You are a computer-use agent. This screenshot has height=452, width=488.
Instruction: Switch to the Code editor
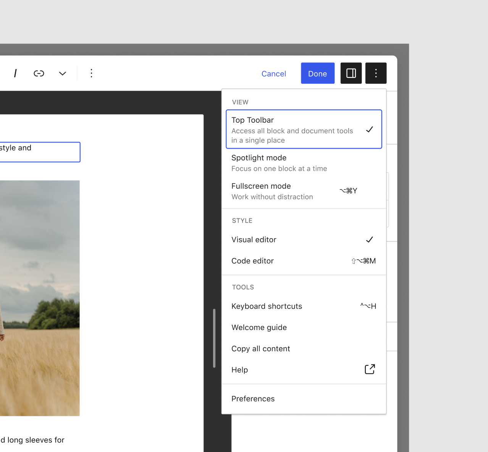point(252,261)
